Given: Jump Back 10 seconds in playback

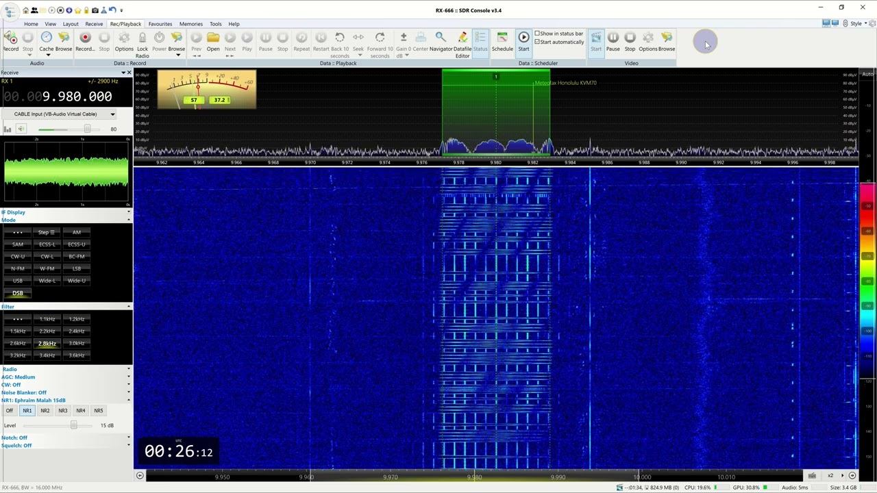Looking at the screenshot, I should pos(340,44).
